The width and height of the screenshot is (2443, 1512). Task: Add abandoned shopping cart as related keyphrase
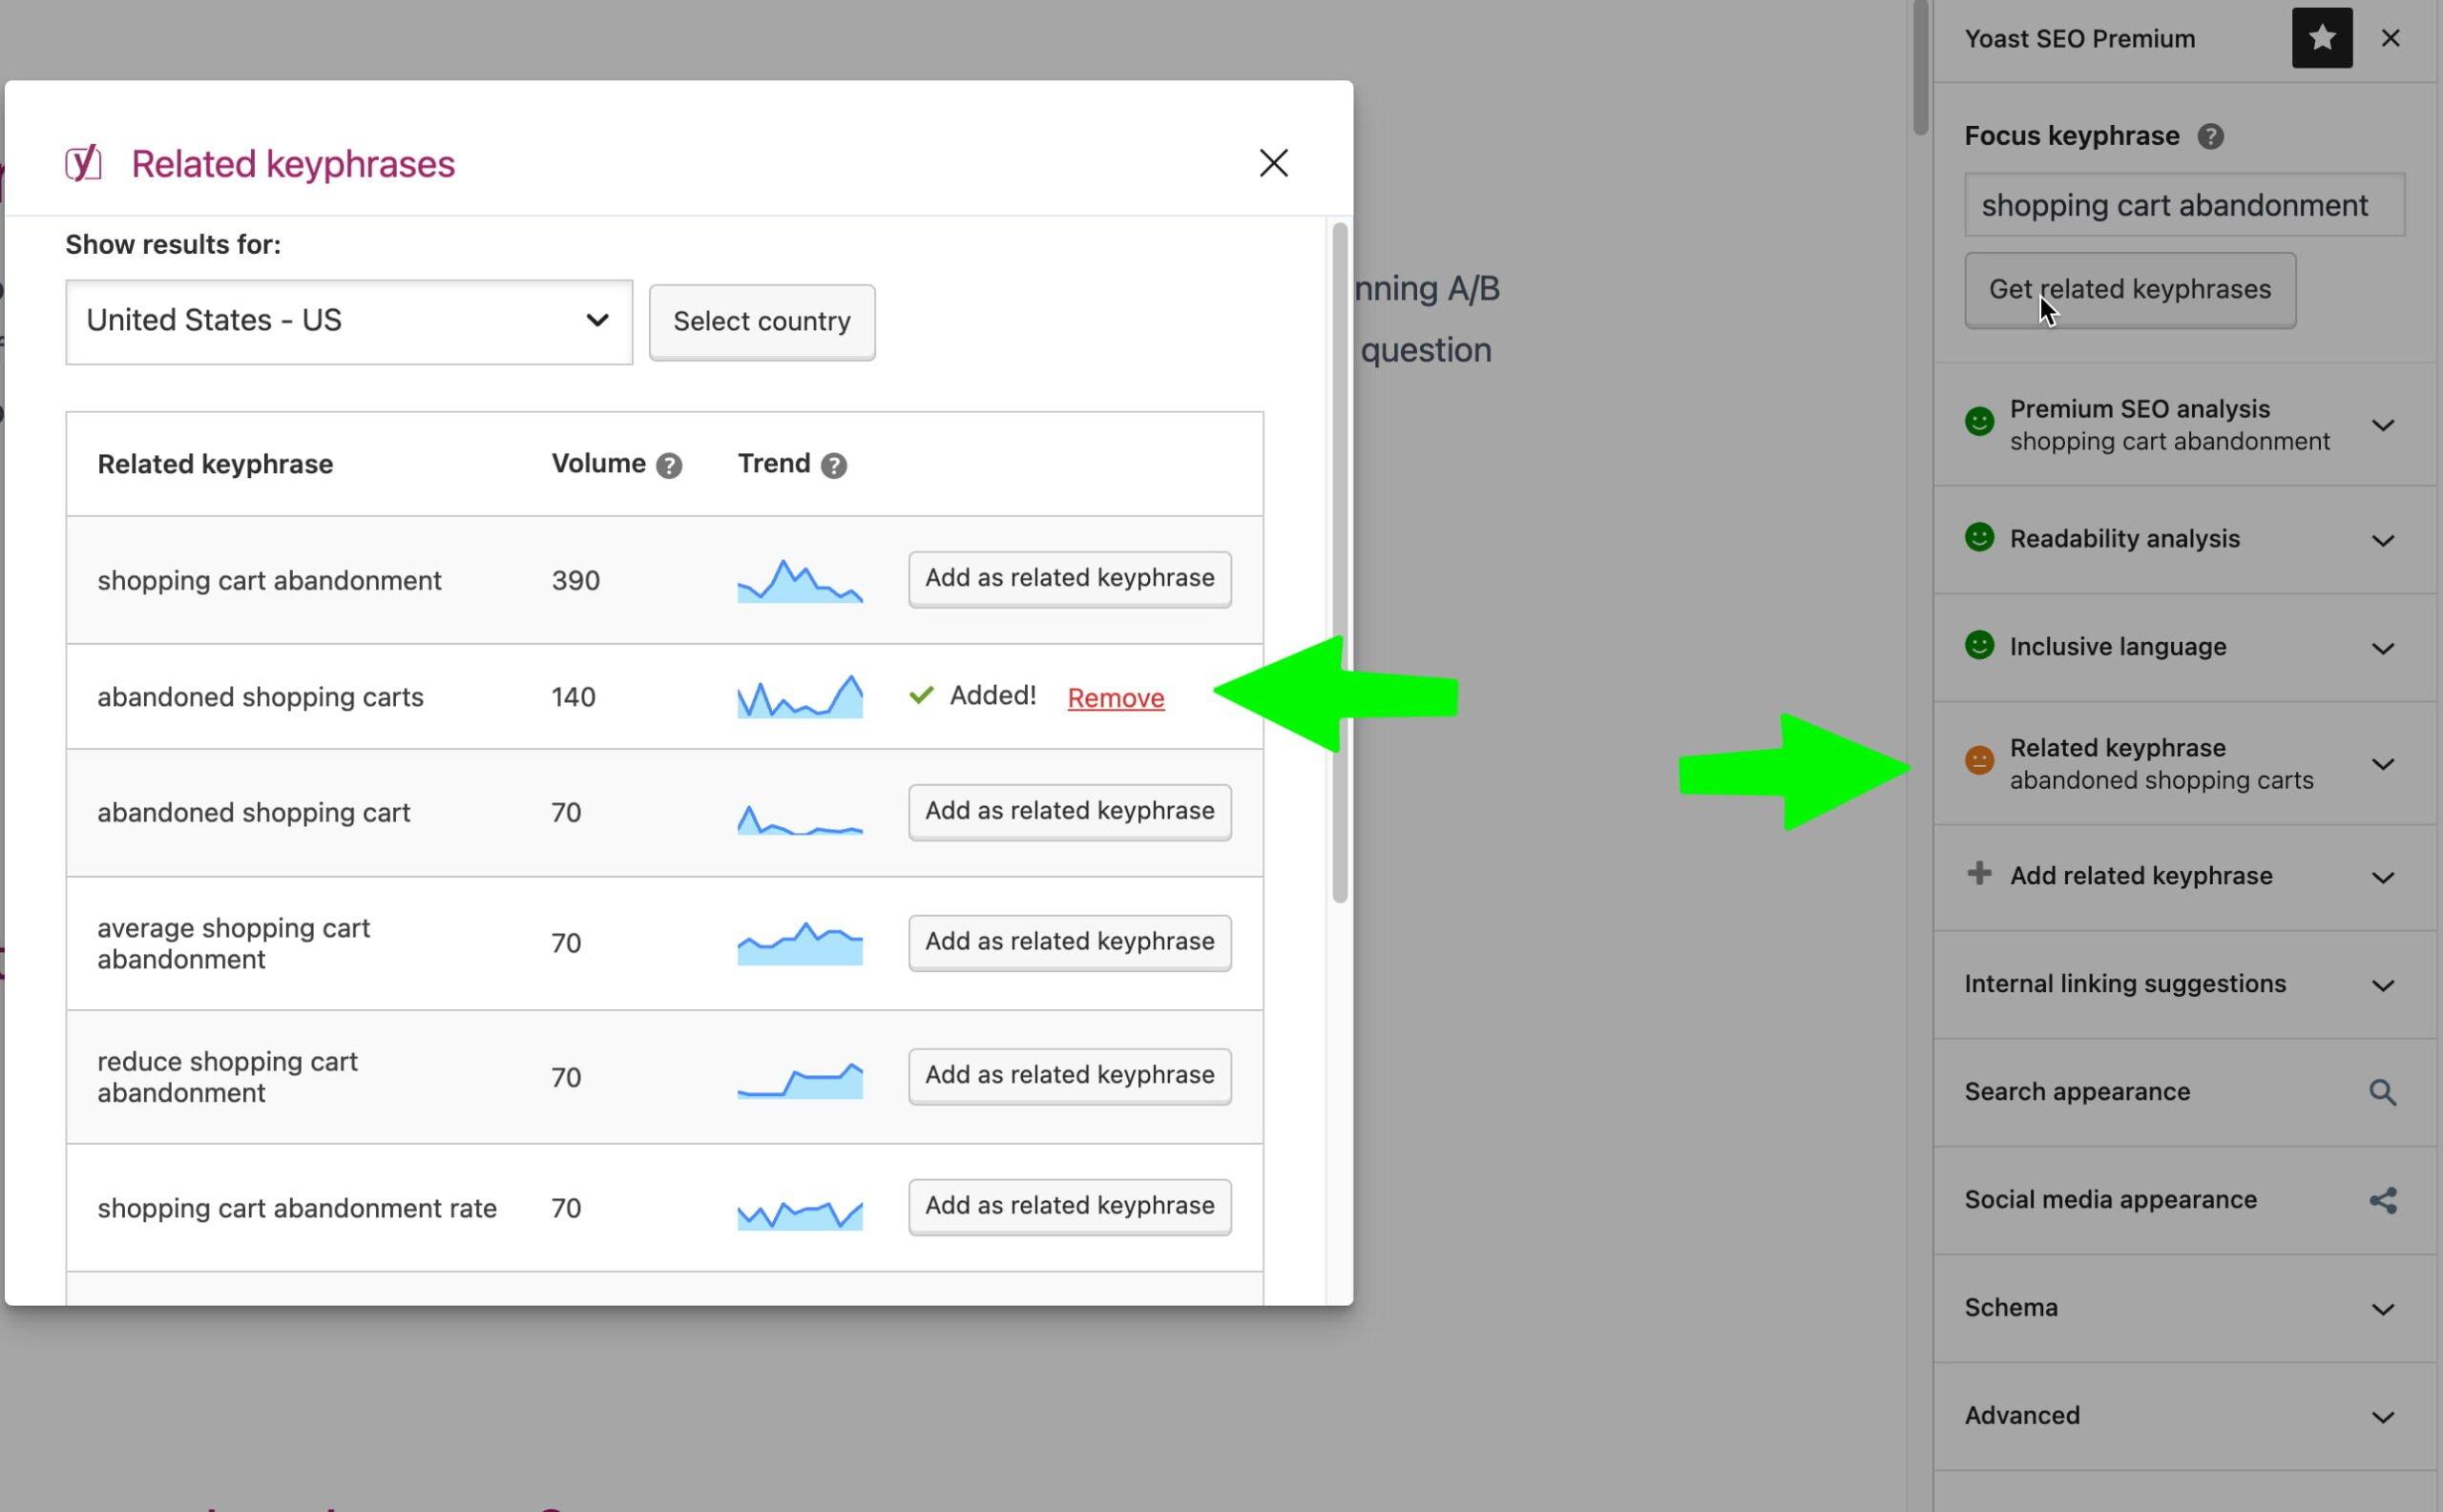(1068, 809)
